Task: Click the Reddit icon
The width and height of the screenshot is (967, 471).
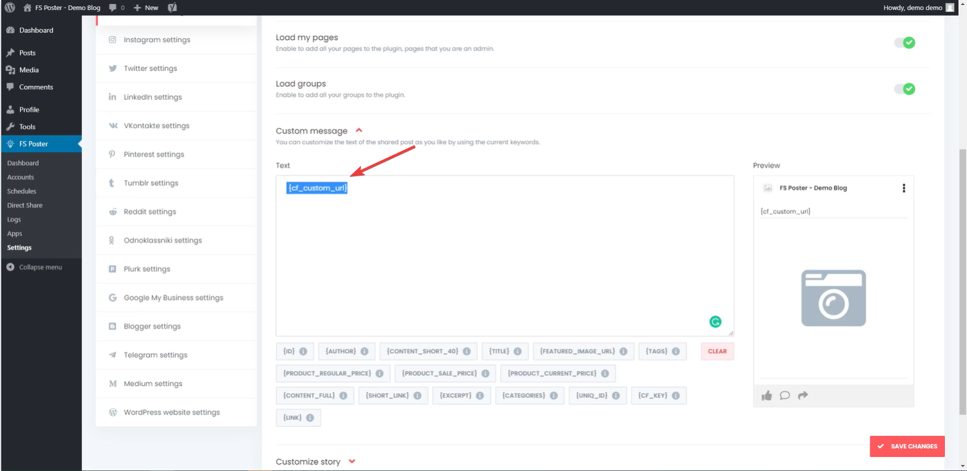Action: pos(112,211)
